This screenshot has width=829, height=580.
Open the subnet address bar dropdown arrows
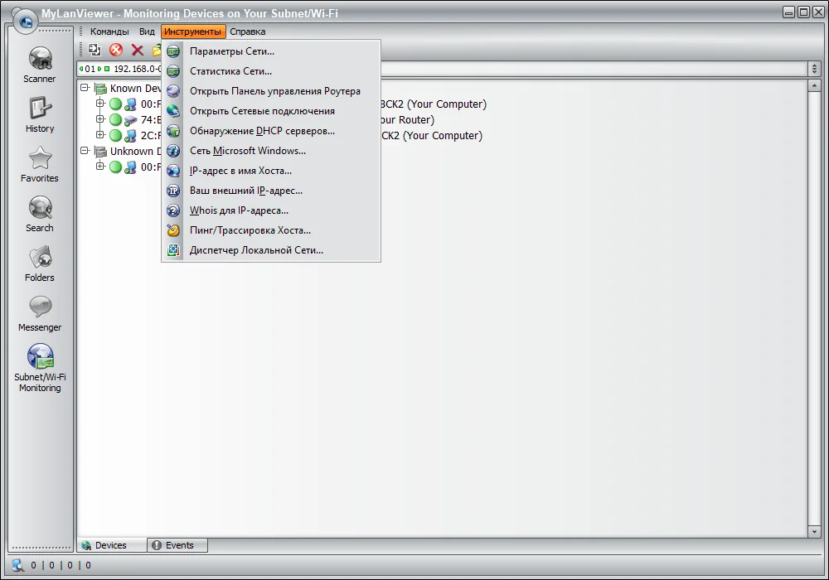tap(814, 69)
